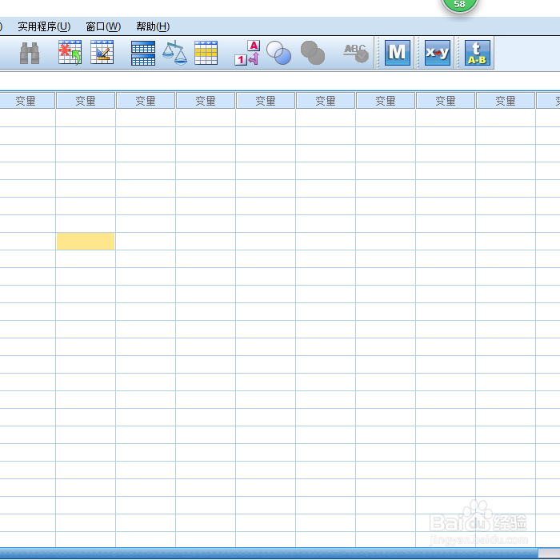The width and height of the screenshot is (560, 560).
Task: Click the Weight Cases balance scale icon
Action: (174, 53)
